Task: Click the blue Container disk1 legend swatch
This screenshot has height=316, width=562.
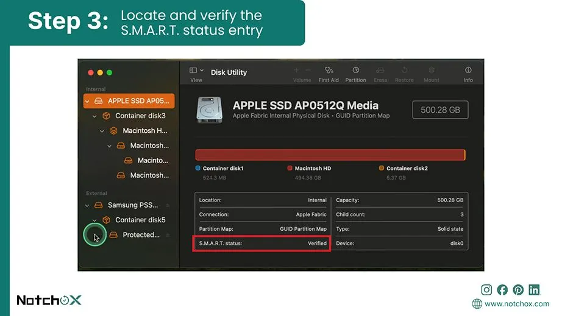Action: pyautogui.click(x=198, y=168)
